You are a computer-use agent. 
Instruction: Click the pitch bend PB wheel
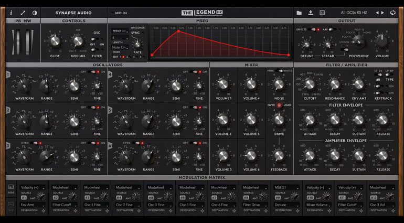(17, 42)
